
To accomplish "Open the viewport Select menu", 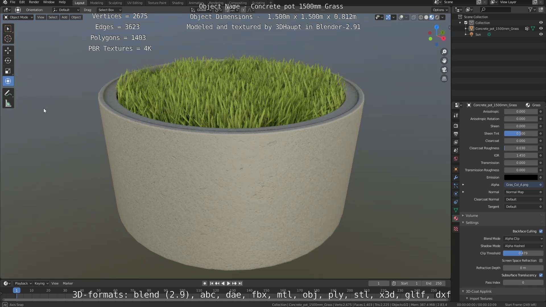I will pos(53,17).
